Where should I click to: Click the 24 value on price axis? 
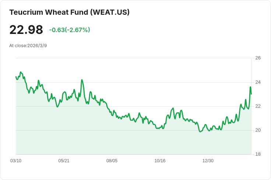[258, 82]
